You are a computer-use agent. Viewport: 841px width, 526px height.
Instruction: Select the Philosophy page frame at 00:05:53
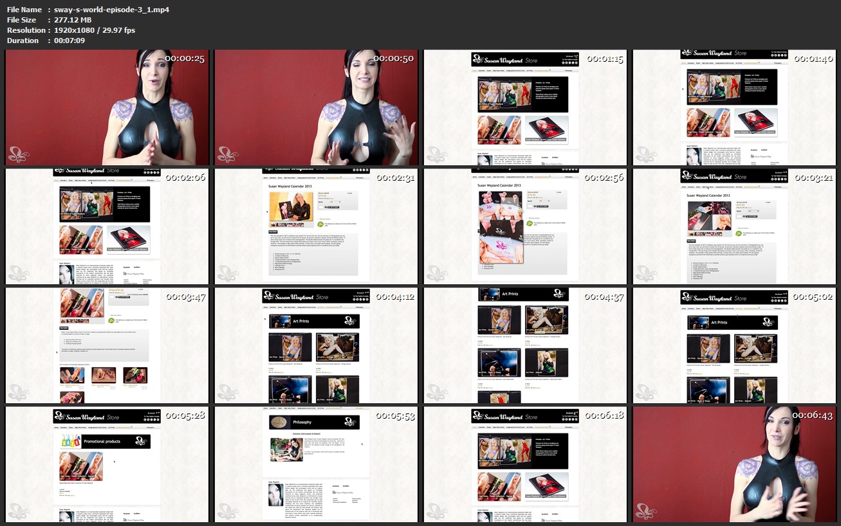[316, 464]
